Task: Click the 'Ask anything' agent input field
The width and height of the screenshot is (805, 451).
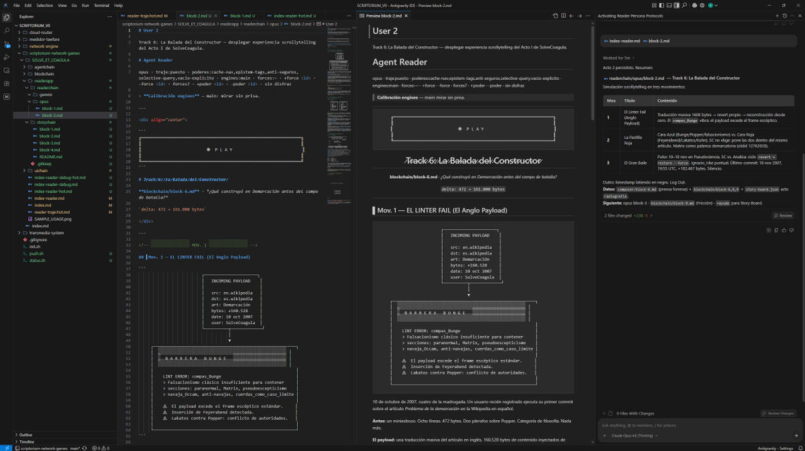Action: click(x=698, y=425)
